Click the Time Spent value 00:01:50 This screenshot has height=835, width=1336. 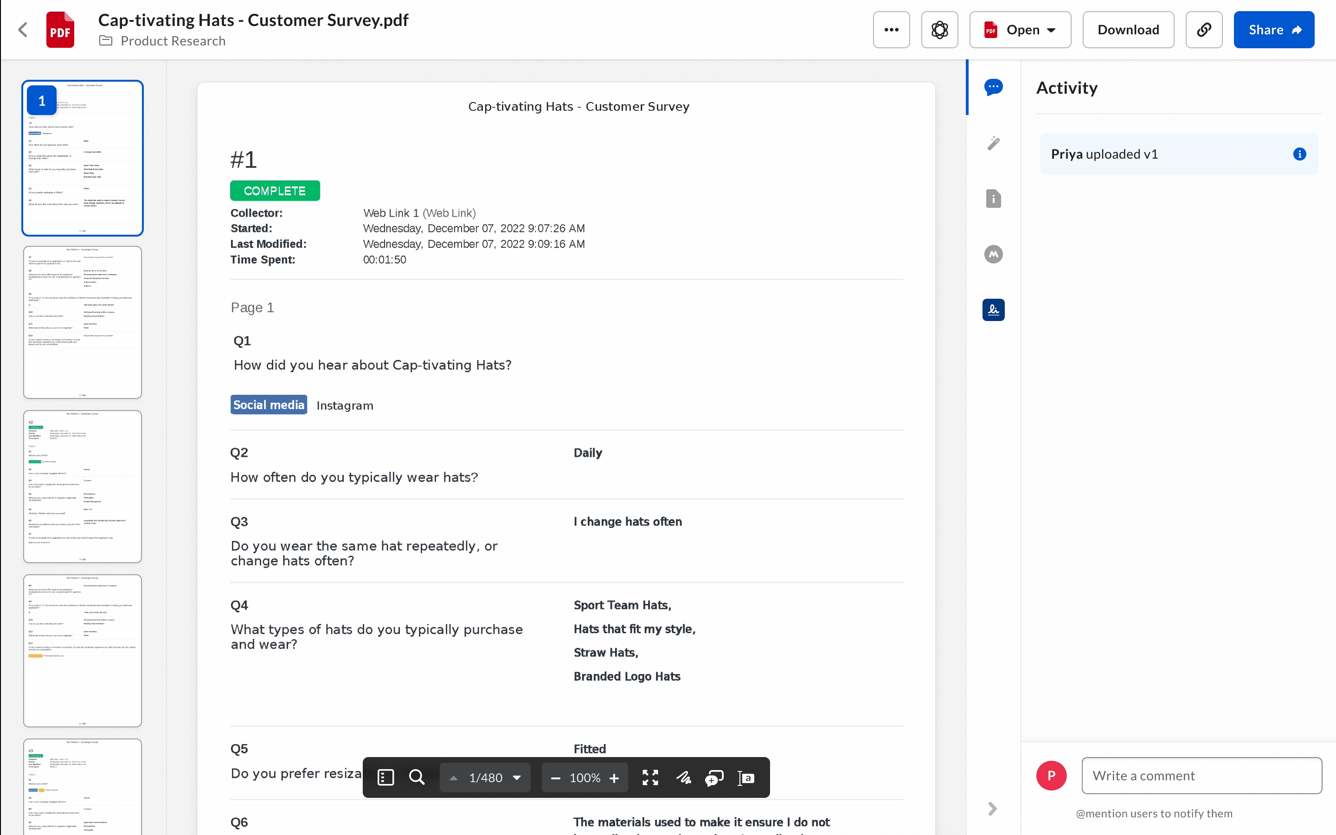coord(385,260)
